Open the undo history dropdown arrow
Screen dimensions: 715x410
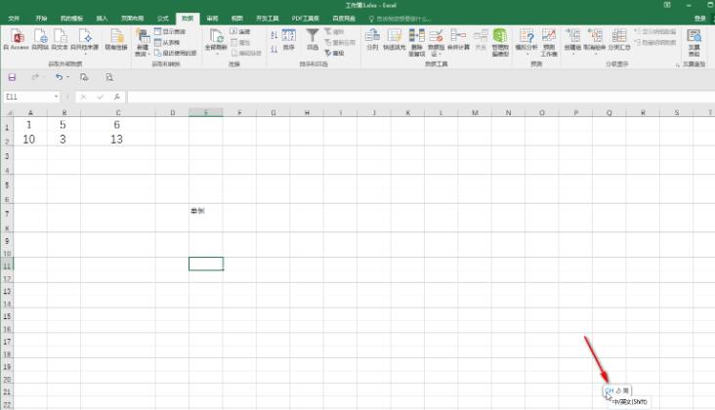pyautogui.click(x=68, y=77)
